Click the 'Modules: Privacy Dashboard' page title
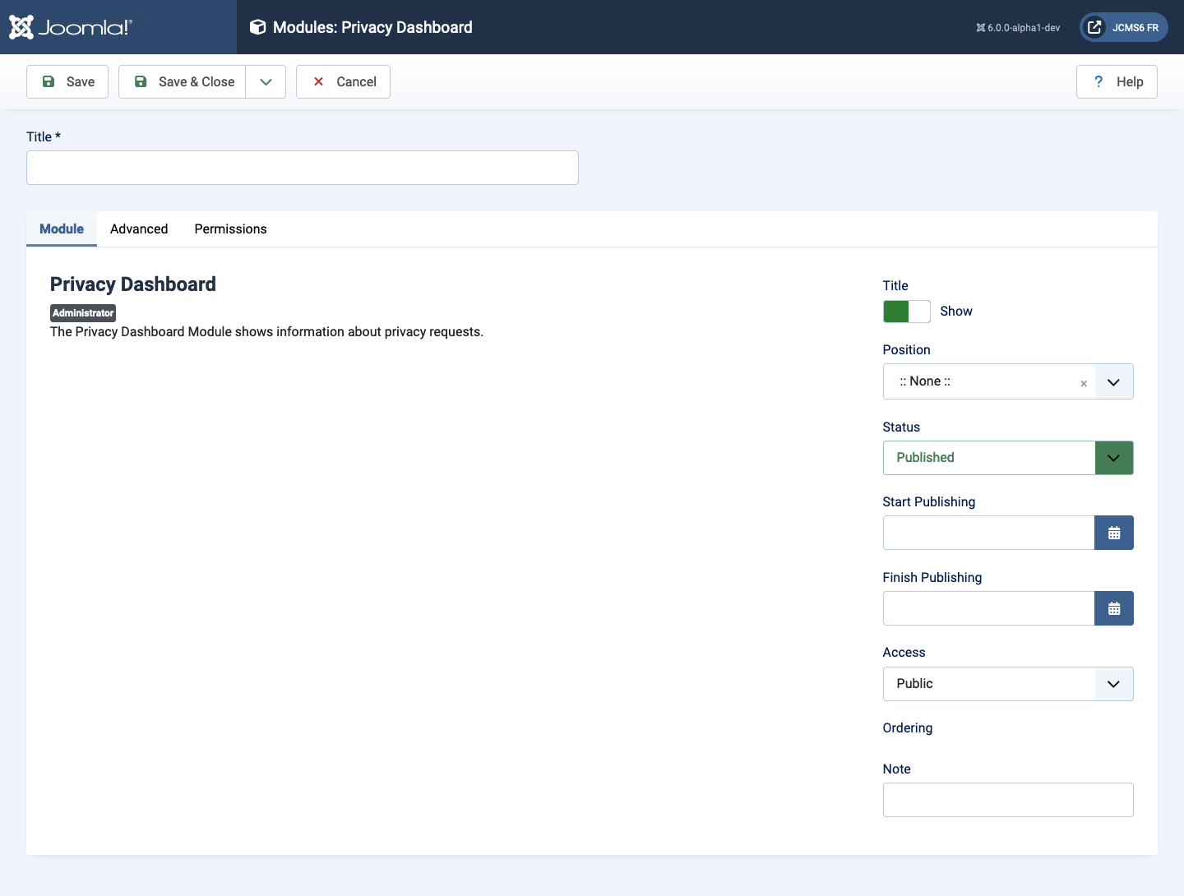1184x896 pixels. pos(372,27)
